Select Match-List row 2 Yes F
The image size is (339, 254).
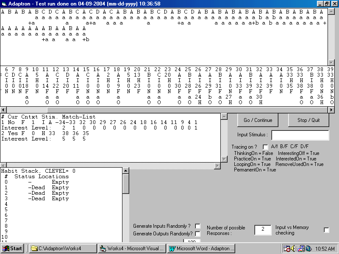pos(45,133)
